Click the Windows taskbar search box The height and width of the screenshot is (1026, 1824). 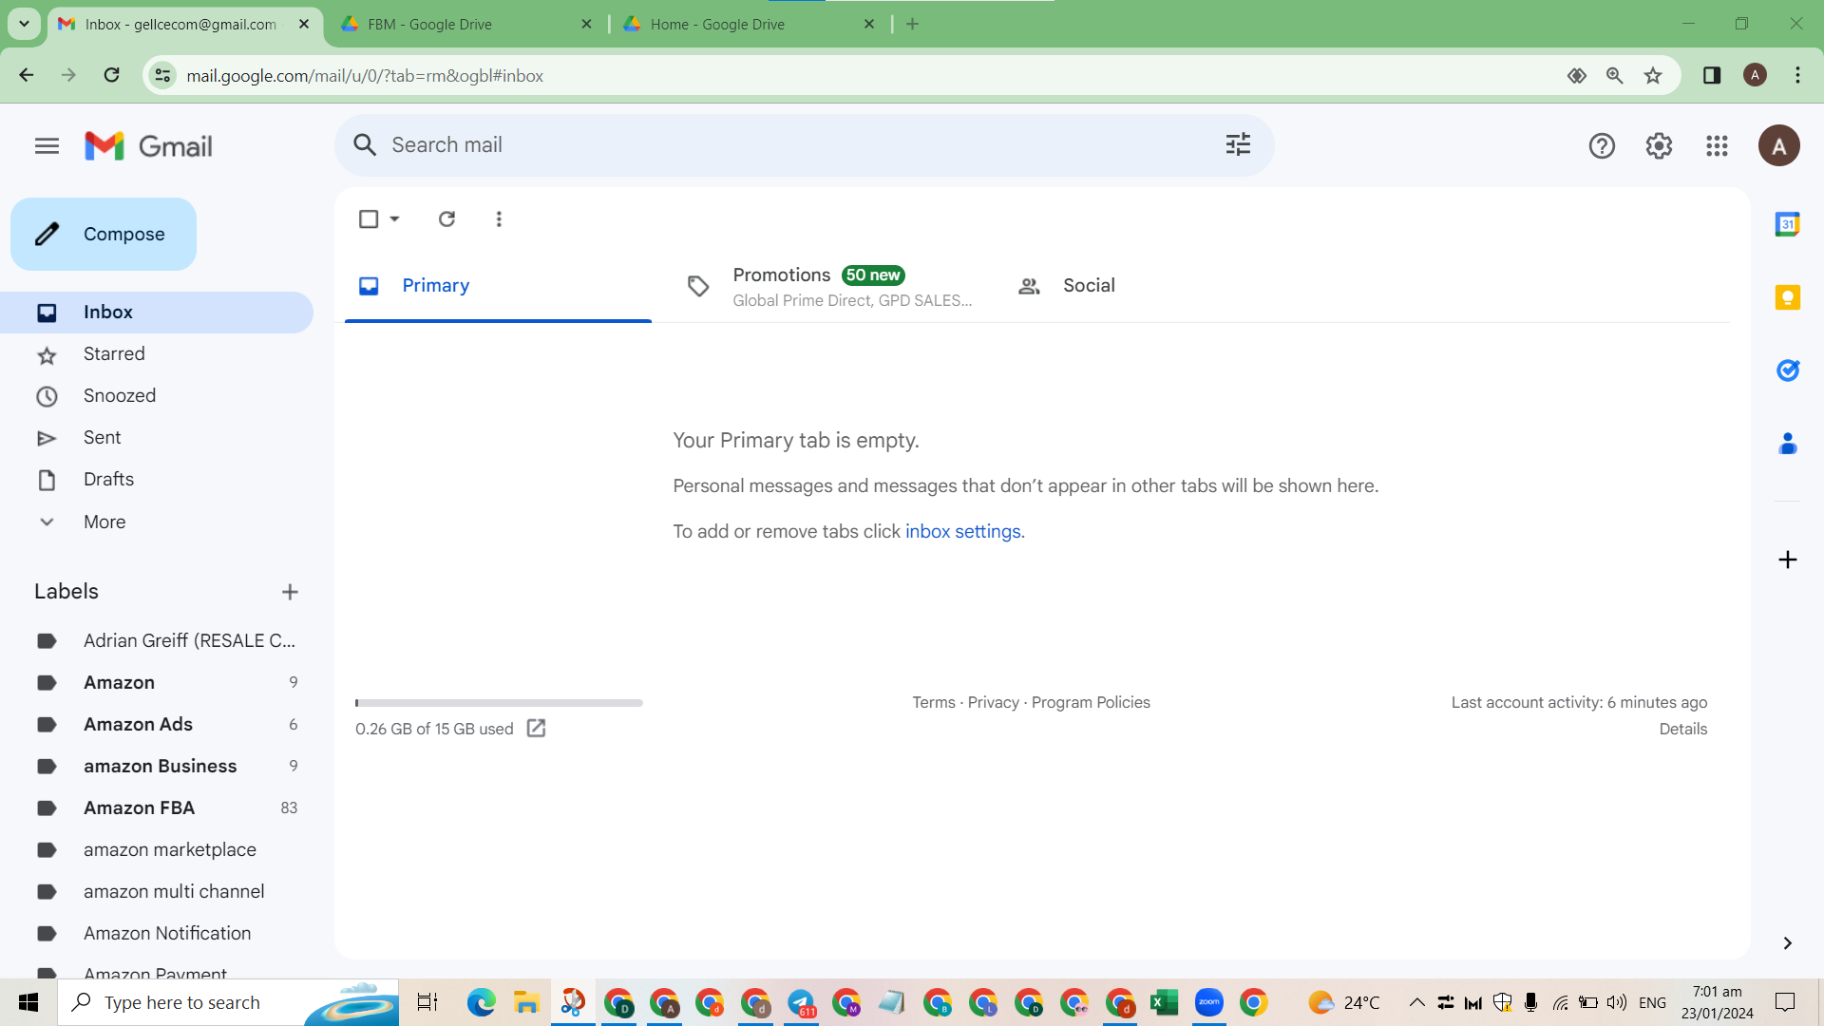point(228,1002)
